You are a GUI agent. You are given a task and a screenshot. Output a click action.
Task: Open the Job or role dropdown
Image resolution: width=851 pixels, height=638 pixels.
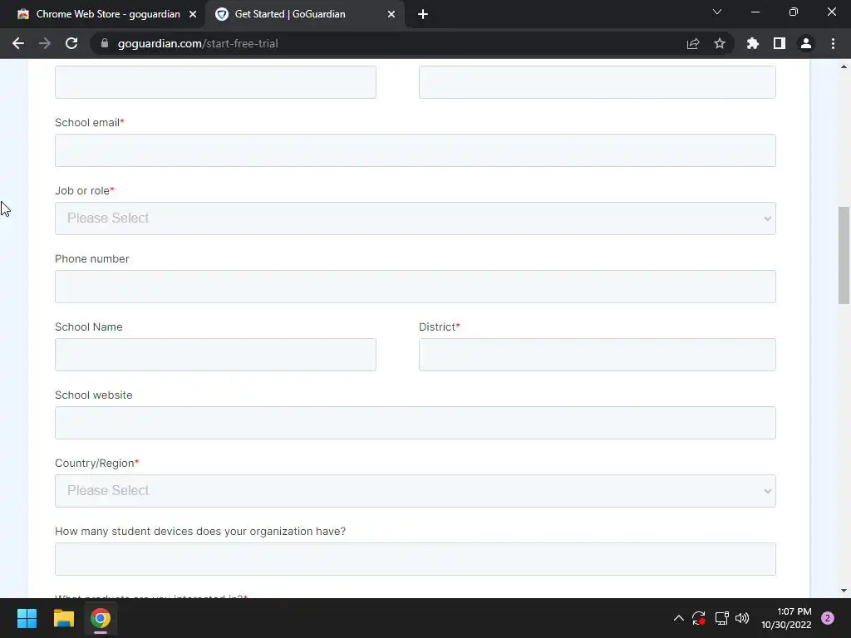coord(416,218)
